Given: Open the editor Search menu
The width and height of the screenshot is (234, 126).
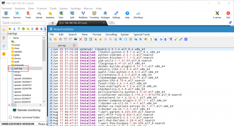Looking at the screenshot, I should point(73,35).
